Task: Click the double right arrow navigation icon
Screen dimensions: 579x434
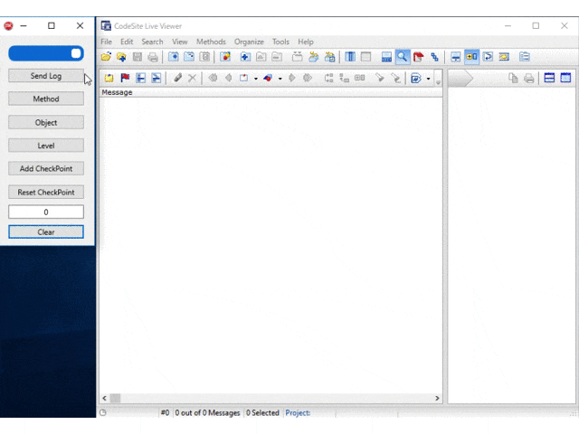Action: click(308, 78)
